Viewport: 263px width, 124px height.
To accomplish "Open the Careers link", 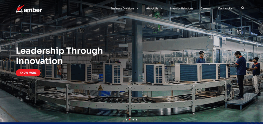I will point(205,8).
